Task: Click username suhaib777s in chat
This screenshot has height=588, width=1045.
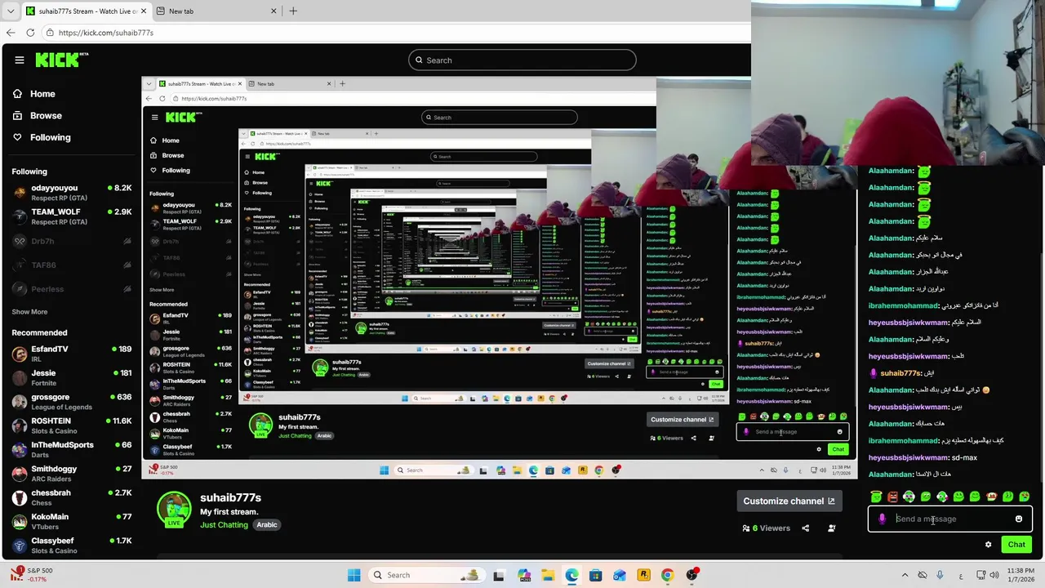Action: tap(900, 373)
